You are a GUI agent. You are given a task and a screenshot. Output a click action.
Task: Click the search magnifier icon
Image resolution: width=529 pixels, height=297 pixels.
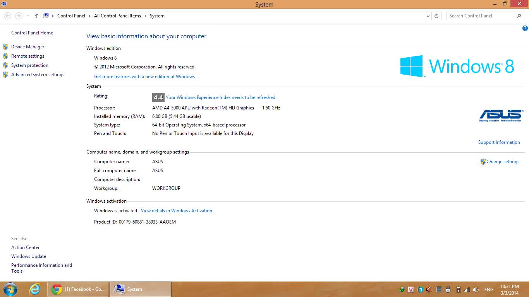[519, 16]
